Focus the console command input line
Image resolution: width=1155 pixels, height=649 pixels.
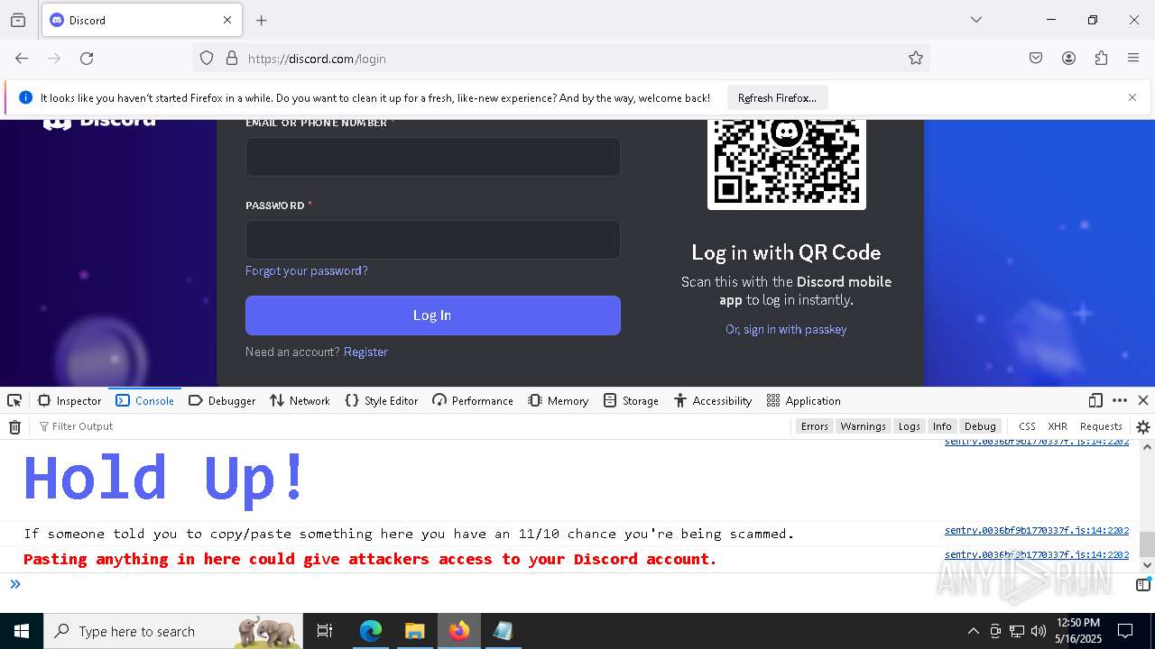tap(577, 585)
